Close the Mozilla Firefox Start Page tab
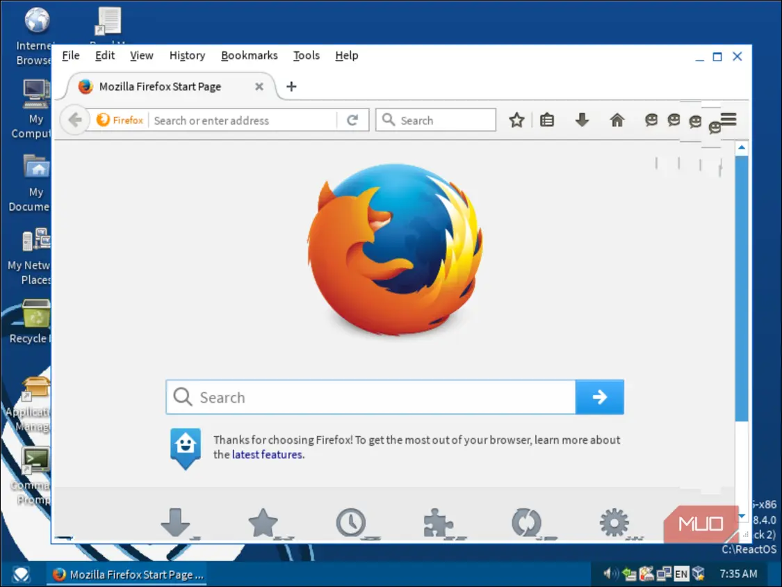Screen dimensions: 782x587 (259, 86)
